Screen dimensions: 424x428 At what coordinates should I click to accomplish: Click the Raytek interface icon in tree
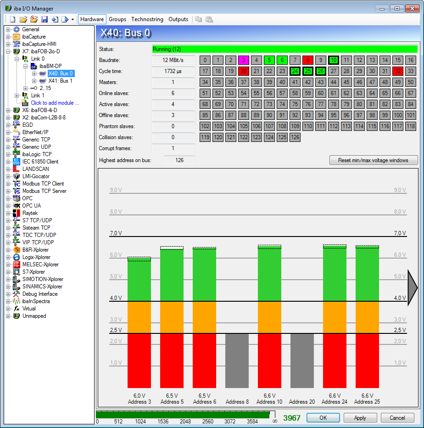click(17, 213)
